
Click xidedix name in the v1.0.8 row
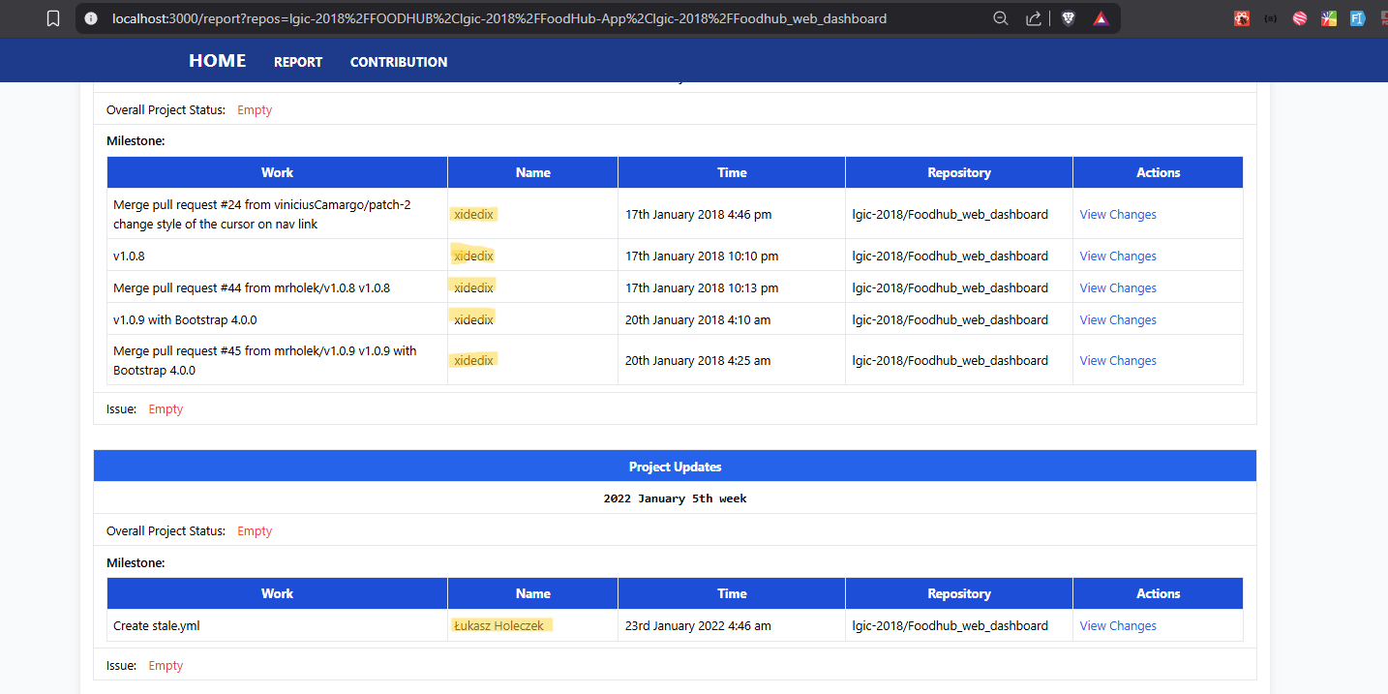click(x=473, y=256)
